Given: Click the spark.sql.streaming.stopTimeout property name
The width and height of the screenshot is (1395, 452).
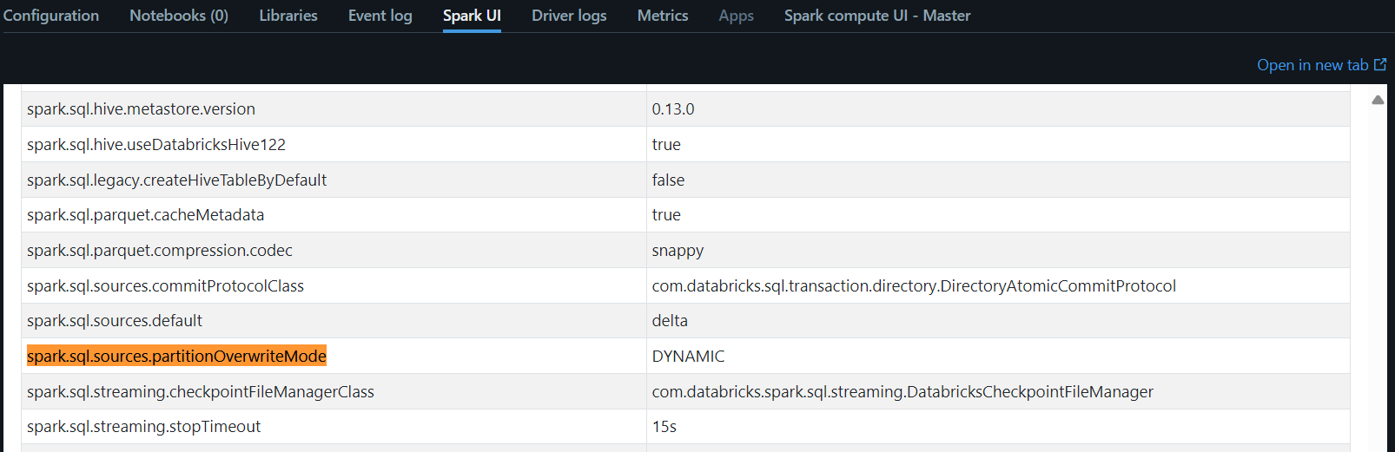Looking at the screenshot, I should pyautogui.click(x=143, y=427).
